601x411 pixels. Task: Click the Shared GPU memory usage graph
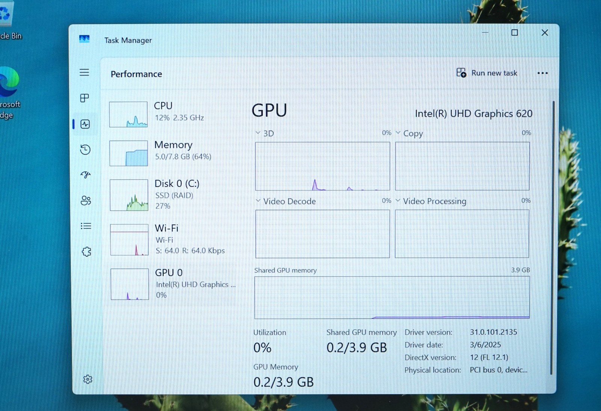click(392, 298)
